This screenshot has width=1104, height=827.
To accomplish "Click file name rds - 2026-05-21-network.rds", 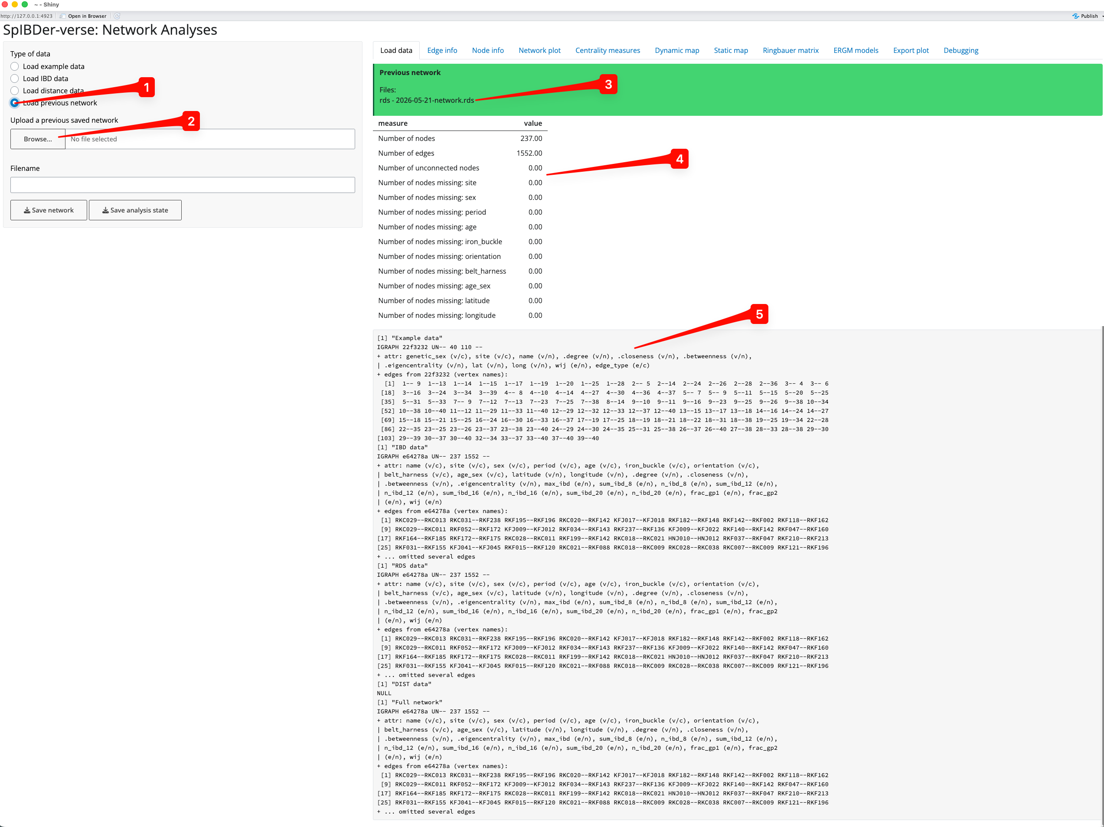I will coord(427,100).
